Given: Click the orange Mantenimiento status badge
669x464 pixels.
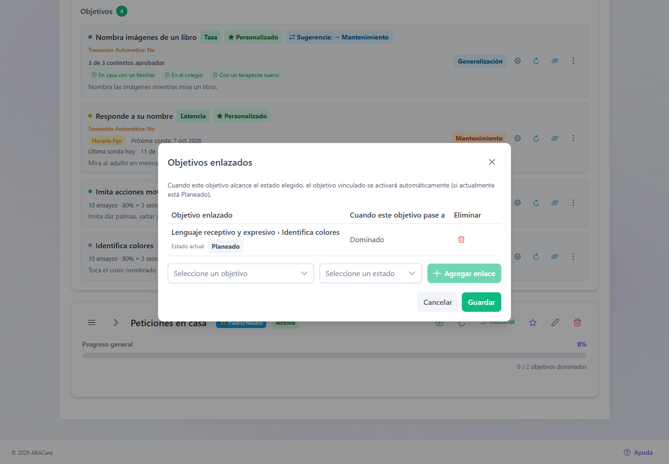Looking at the screenshot, I should pos(479,138).
